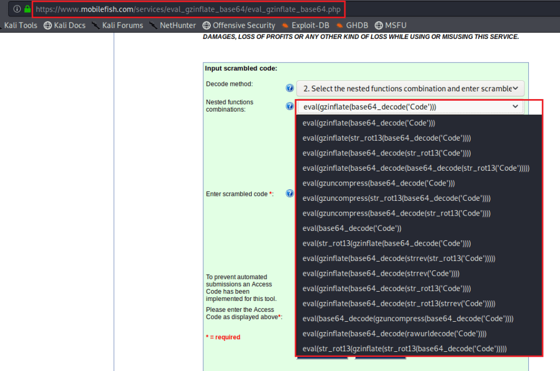Image resolution: width=560 pixels, height=371 pixels.
Task: Select eval(gzuncompress(base64_decode('Code'))) option
Action: (x=378, y=183)
